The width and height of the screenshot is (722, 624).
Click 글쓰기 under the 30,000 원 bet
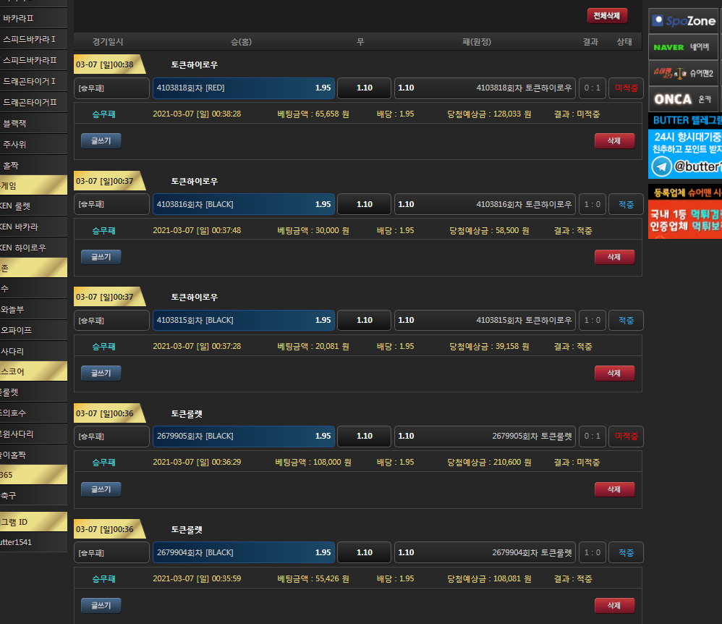[x=101, y=257]
